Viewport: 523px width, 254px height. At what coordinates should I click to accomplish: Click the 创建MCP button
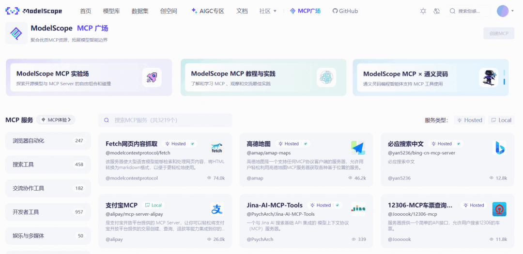coord(499,33)
